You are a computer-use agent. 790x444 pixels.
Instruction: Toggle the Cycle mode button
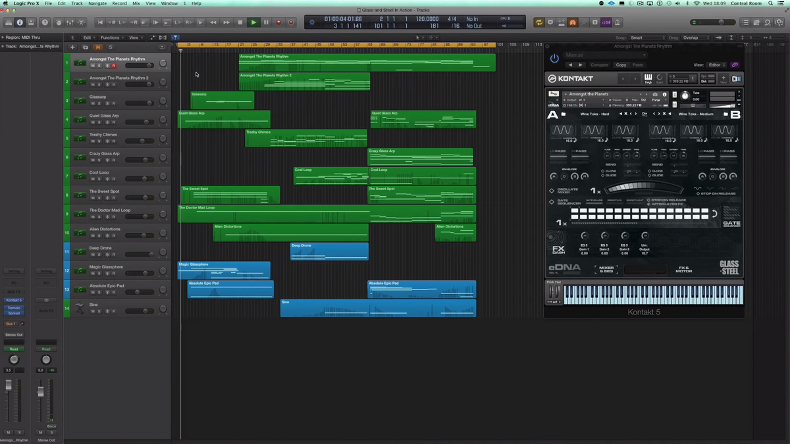click(x=539, y=22)
